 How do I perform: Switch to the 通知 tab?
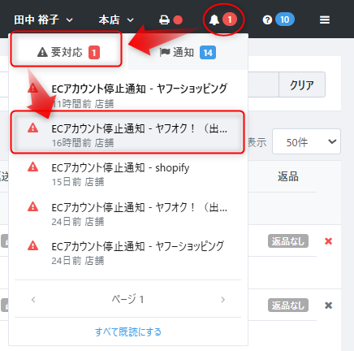coord(188,52)
